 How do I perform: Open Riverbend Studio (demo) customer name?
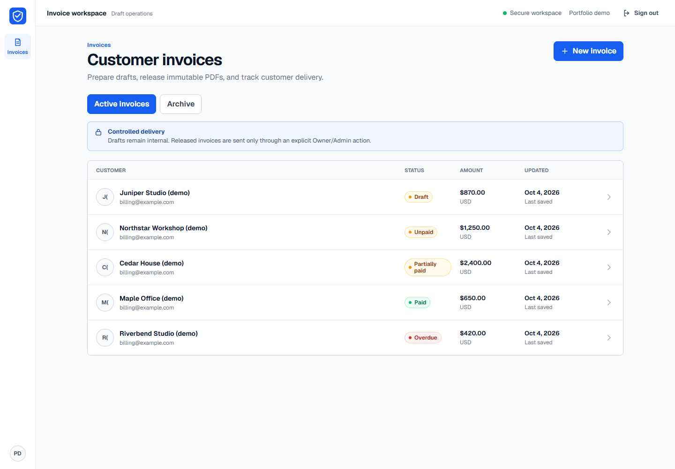coord(158,333)
